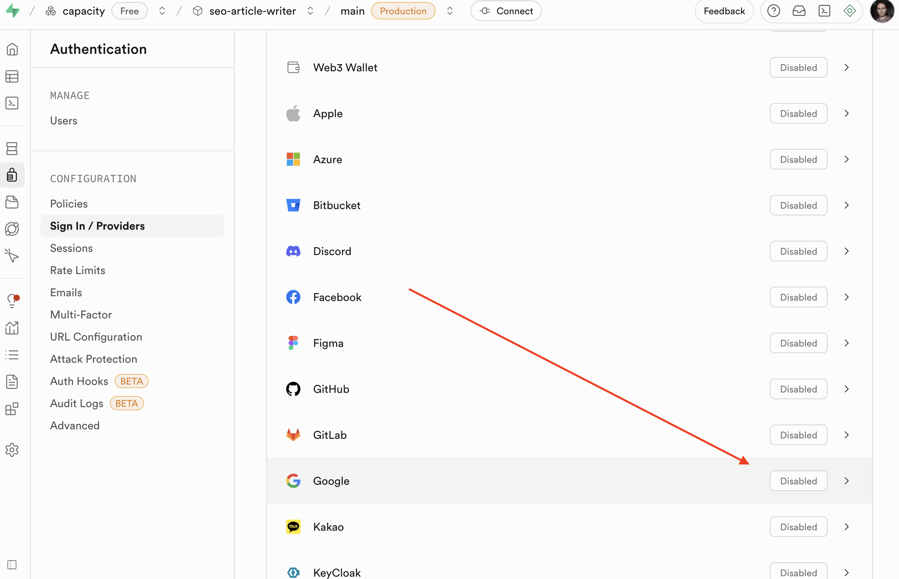Expand the Web3 Wallet provider chevron
Image resolution: width=899 pixels, height=579 pixels.
click(x=846, y=67)
